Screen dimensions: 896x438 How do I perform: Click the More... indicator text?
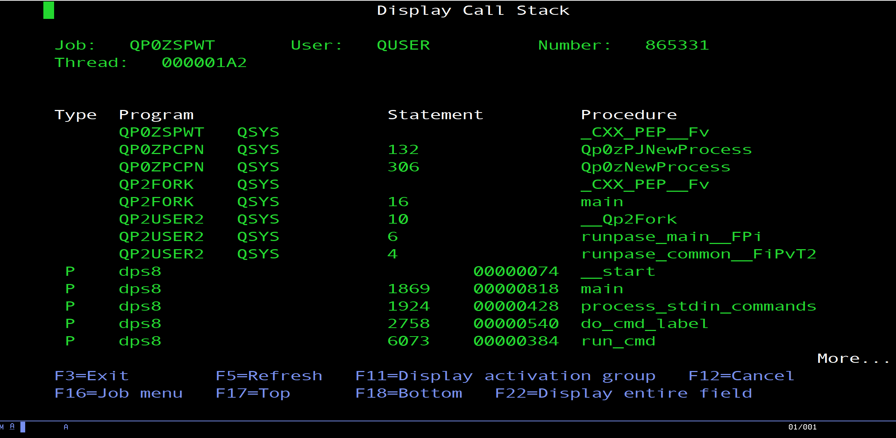(x=853, y=358)
